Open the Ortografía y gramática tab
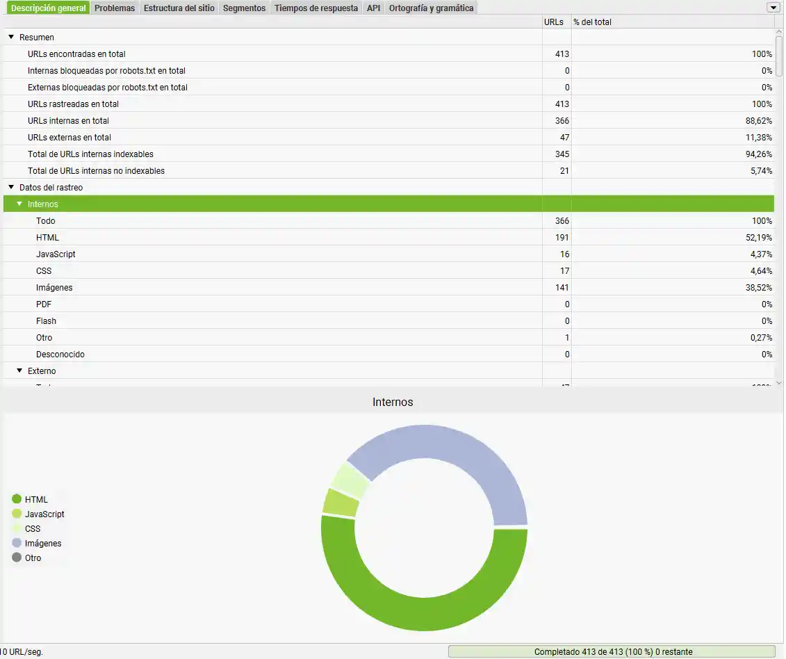 [x=431, y=8]
